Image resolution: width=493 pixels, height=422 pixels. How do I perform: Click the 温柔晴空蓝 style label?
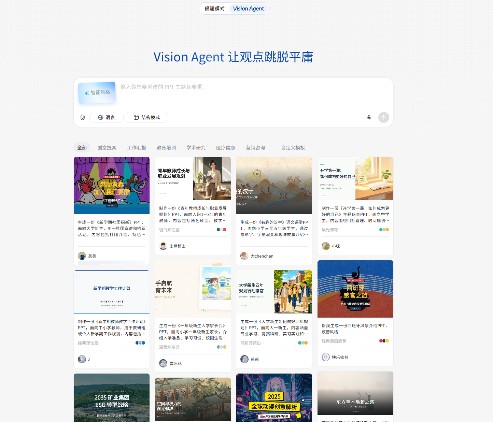(x=169, y=347)
